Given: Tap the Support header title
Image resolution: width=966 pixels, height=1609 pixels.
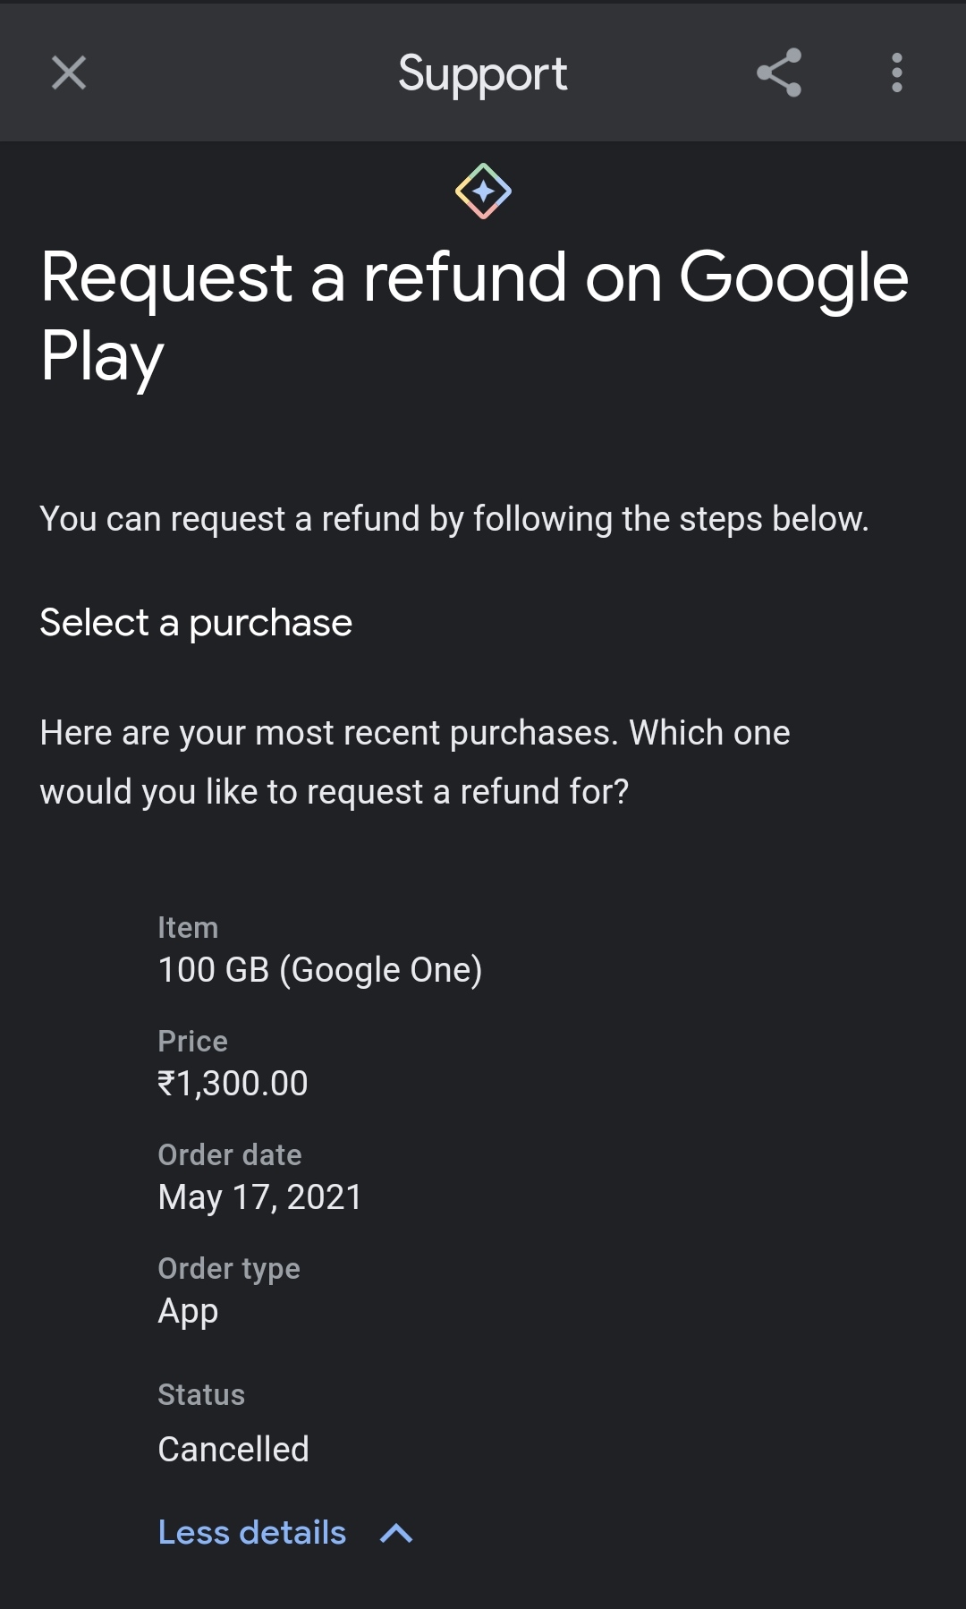Looking at the screenshot, I should click(x=482, y=73).
